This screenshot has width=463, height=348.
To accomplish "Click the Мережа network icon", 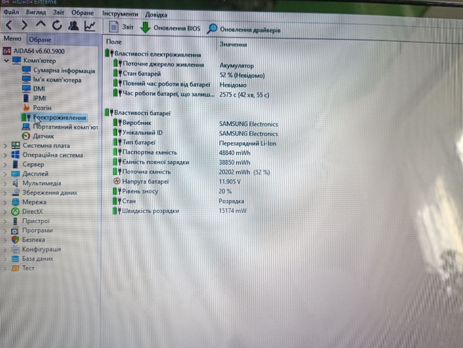I will pos(15,202).
